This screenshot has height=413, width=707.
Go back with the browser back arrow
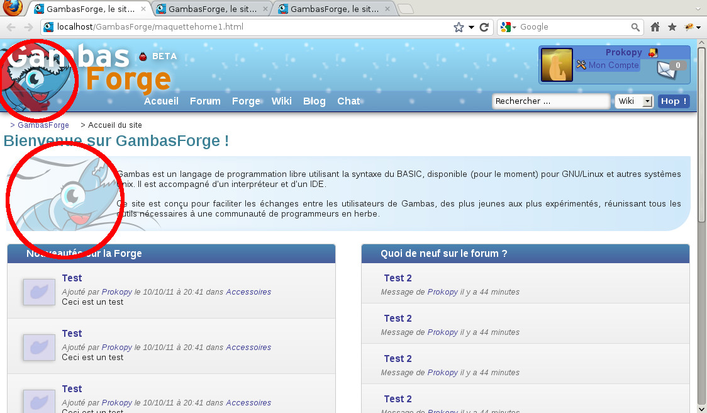click(x=11, y=27)
